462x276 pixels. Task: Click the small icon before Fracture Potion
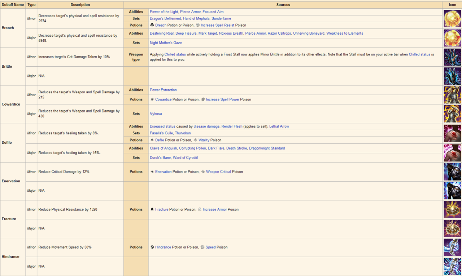point(152,209)
